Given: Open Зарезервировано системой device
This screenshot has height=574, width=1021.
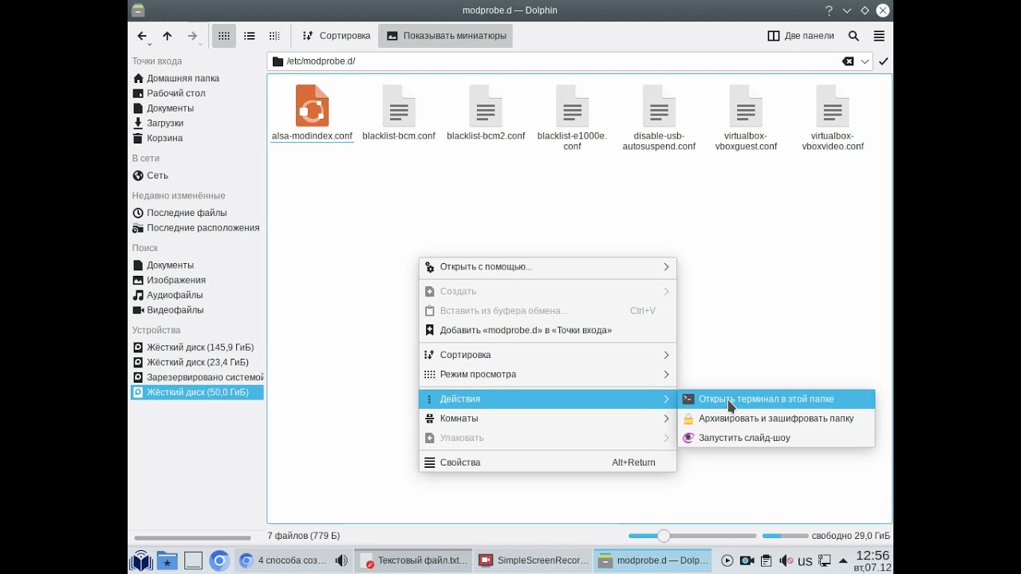Looking at the screenshot, I should pos(197,377).
